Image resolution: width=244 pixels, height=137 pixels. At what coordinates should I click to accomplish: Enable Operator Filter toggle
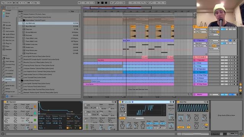tap(85, 112)
